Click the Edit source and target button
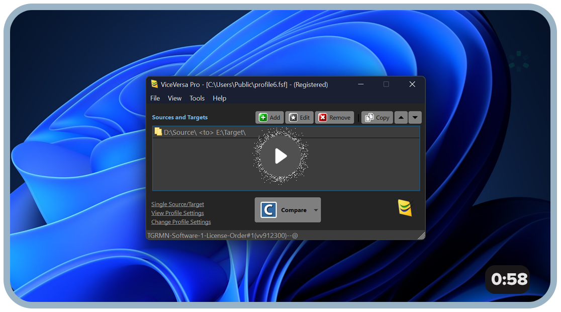This screenshot has height=312, width=561. 300,117
